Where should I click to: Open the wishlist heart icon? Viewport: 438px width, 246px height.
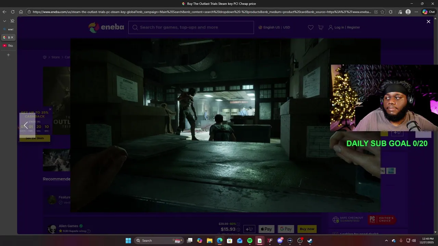pyautogui.click(x=311, y=27)
